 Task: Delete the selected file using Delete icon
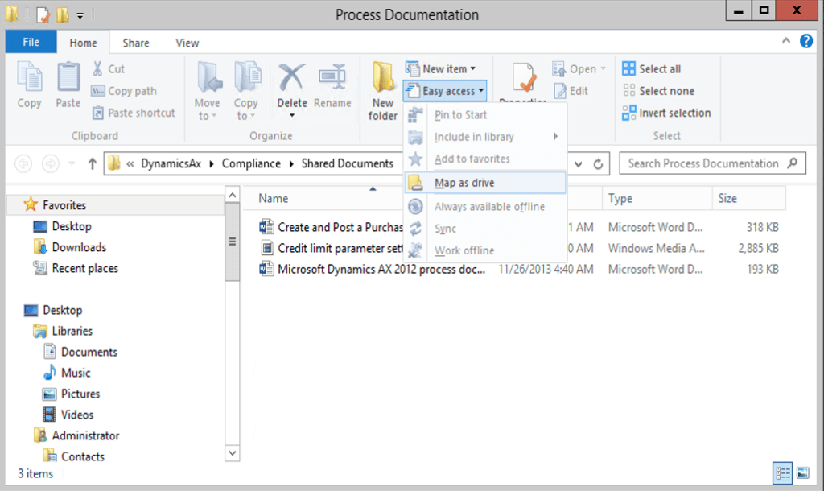pyautogui.click(x=291, y=87)
